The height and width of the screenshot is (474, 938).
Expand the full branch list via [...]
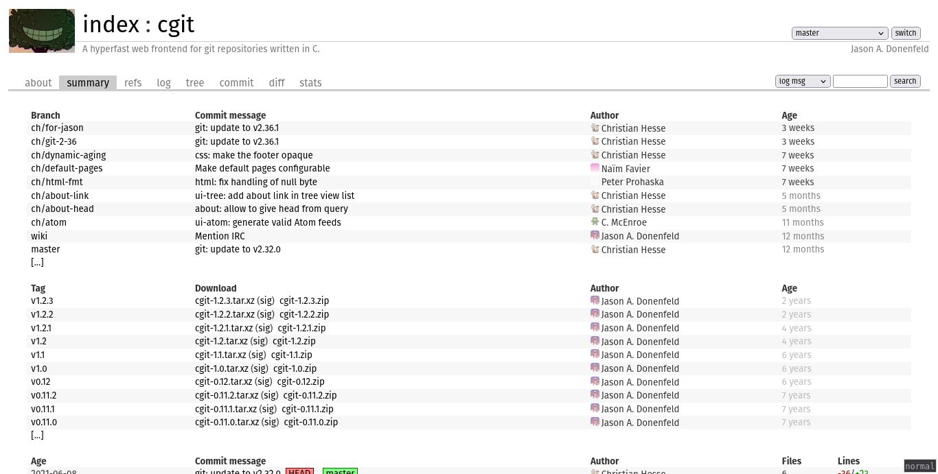(37, 262)
